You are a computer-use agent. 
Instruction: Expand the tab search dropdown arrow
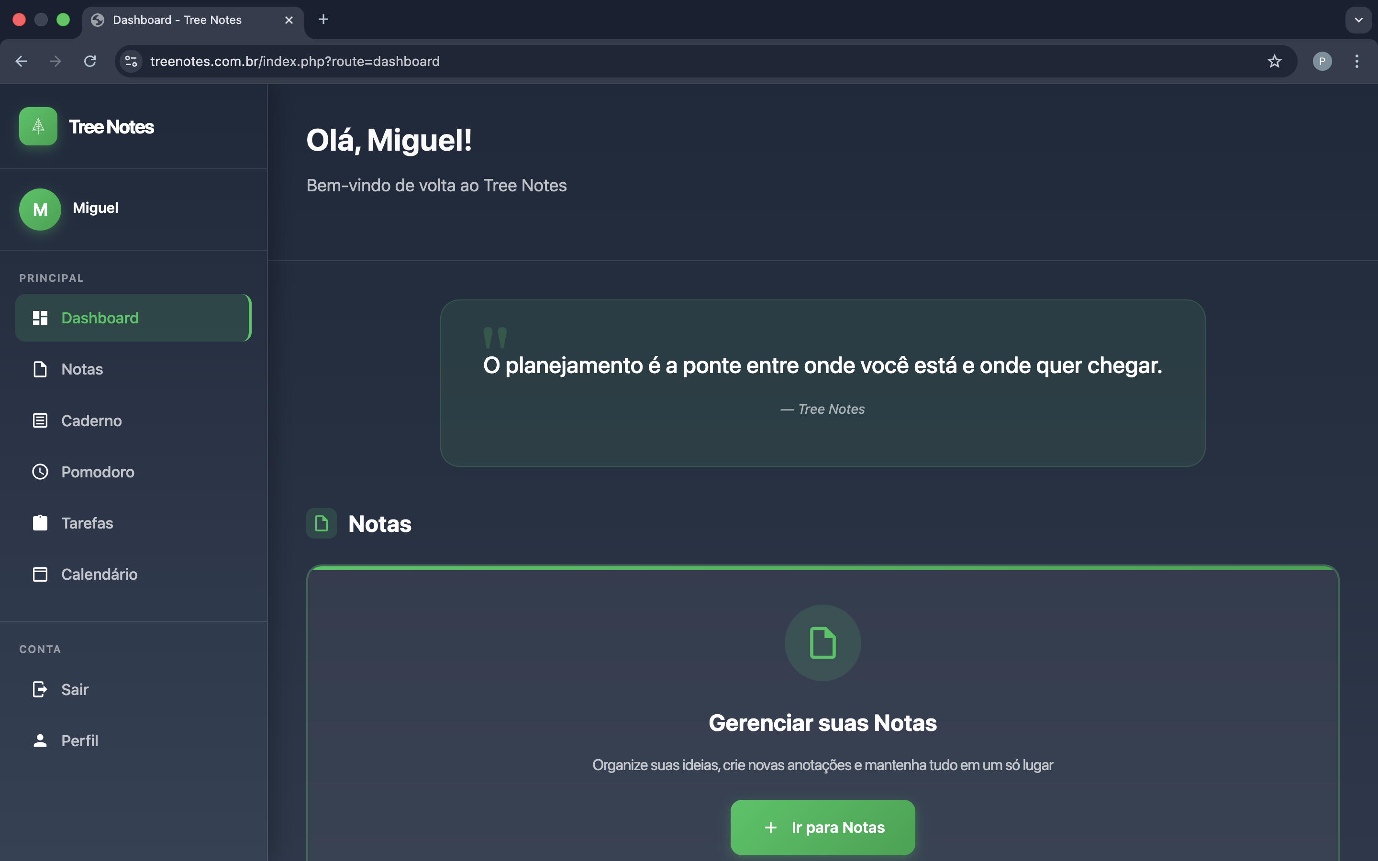tap(1358, 20)
